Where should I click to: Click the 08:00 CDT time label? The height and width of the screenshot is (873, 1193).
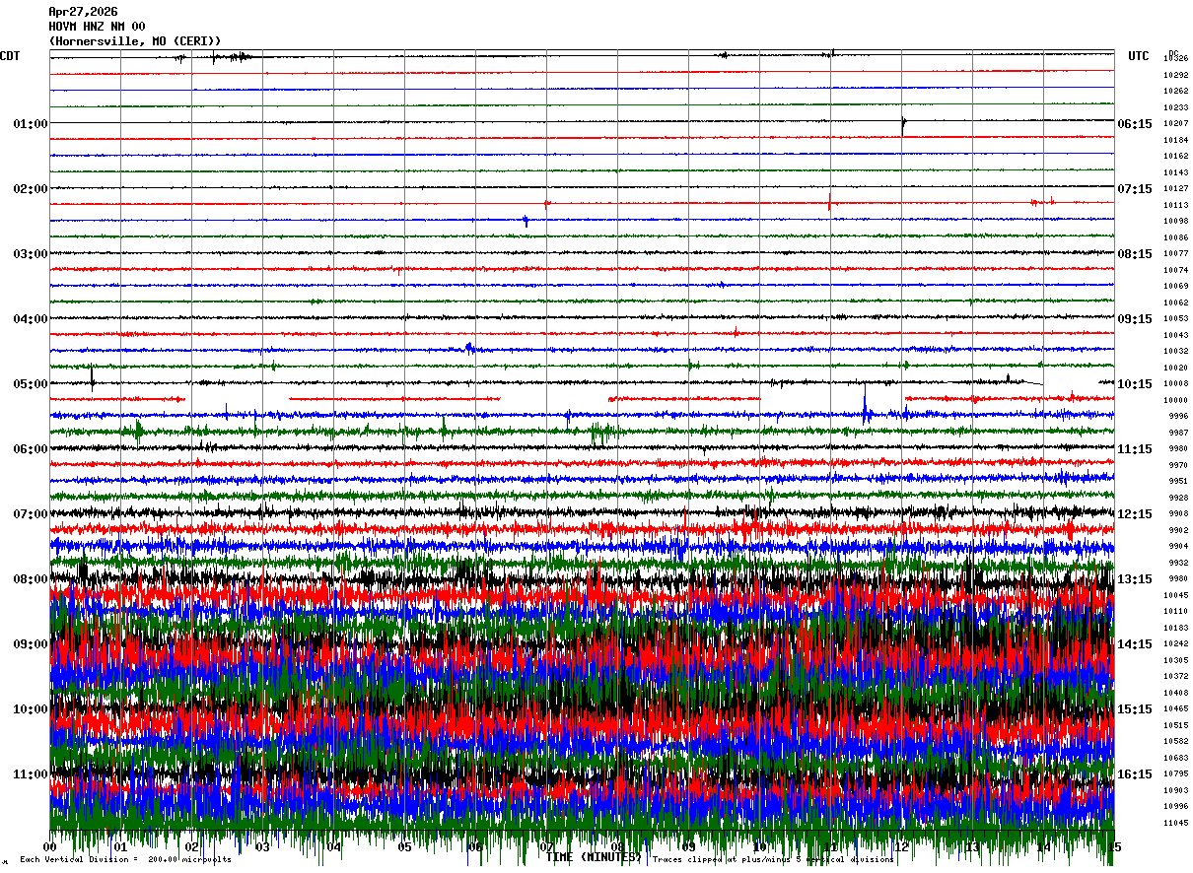coord(31,579)
